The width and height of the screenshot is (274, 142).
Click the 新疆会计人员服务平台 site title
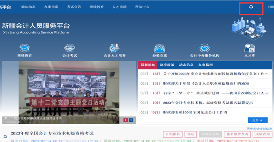[x=36, y=26]
